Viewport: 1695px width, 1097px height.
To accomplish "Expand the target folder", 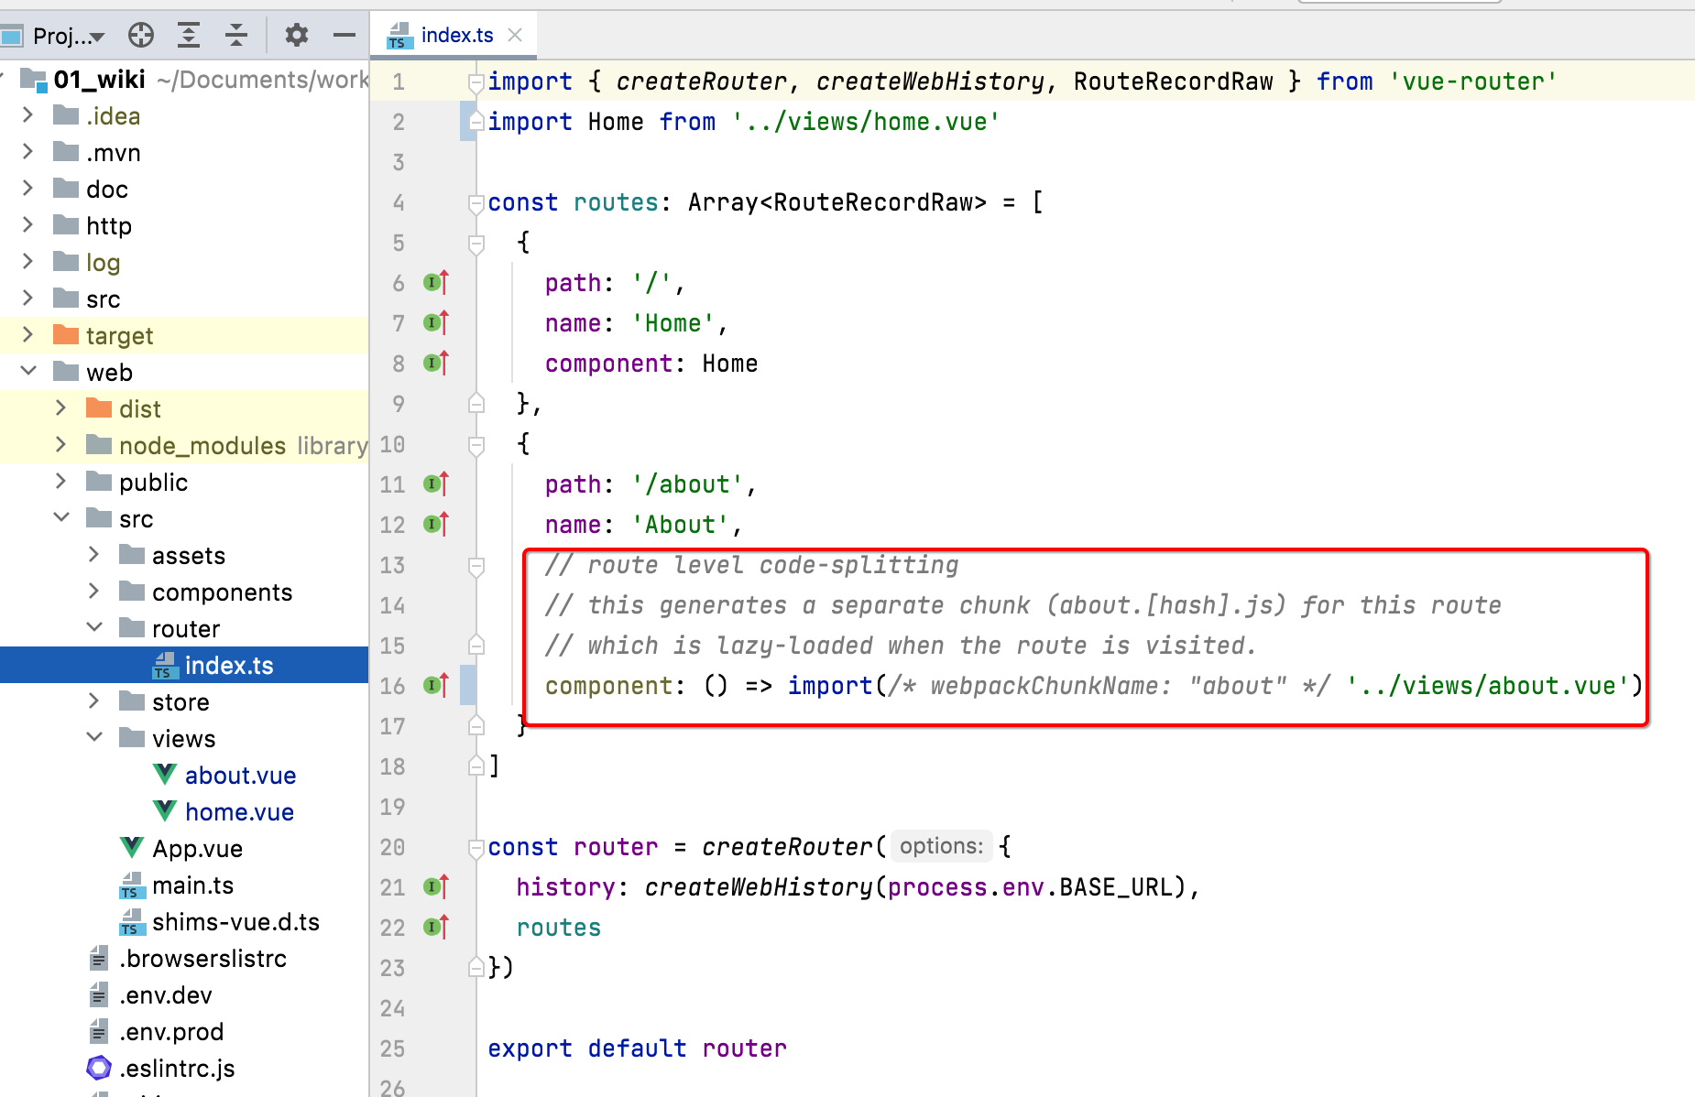I will pyautogui.click(x=27, y=335).
